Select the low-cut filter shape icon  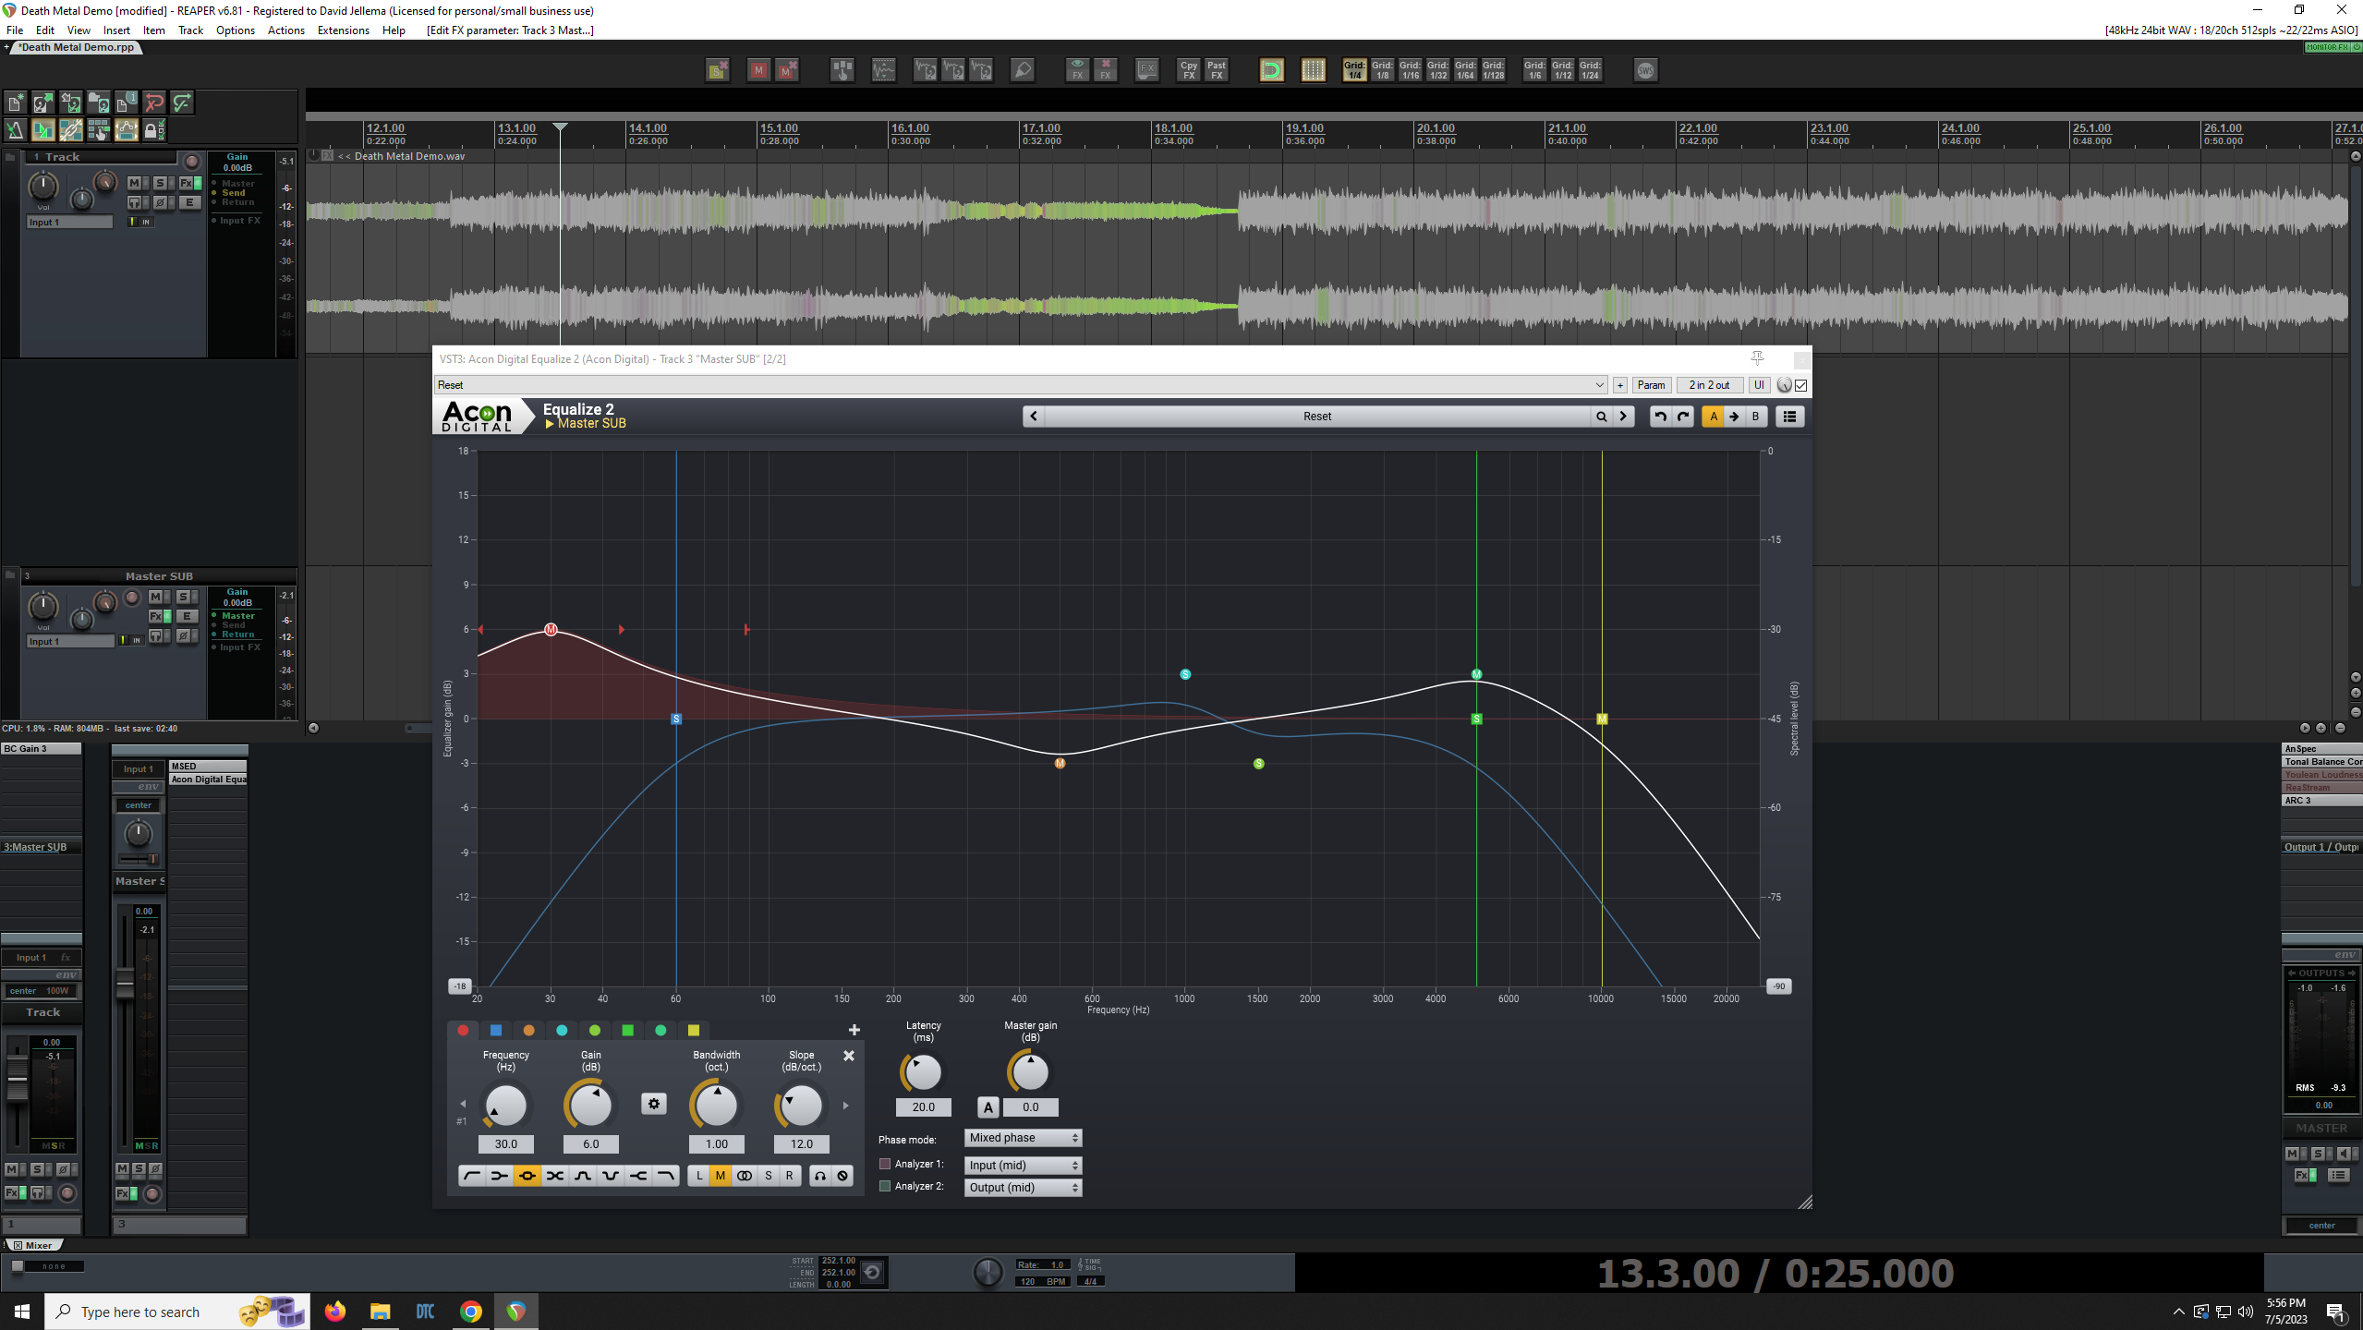coord(472,1176)
